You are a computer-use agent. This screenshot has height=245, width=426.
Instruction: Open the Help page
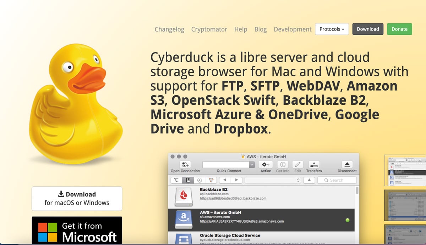point(241,29)
